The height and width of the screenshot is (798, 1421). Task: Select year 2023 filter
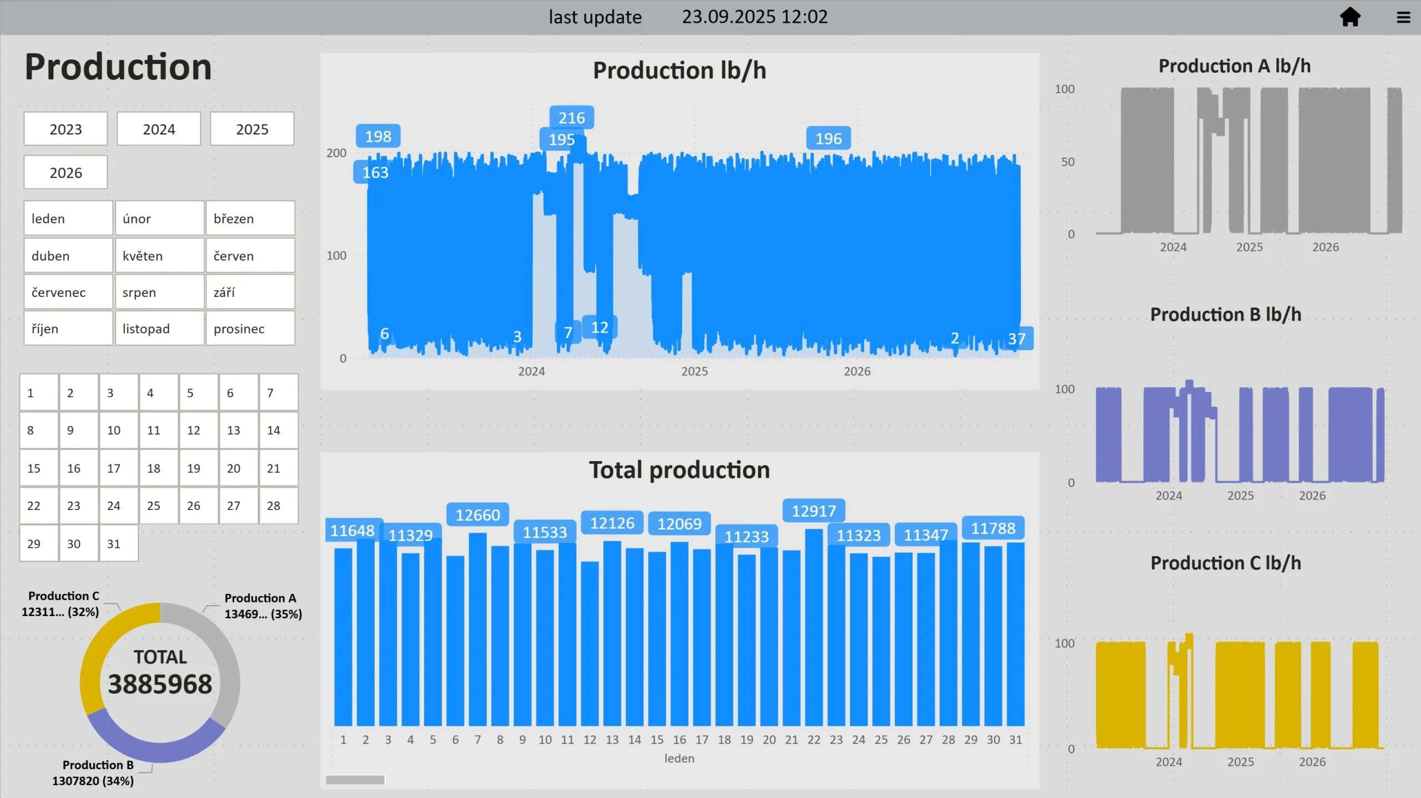pyautogui.click(x=65, y=129)
